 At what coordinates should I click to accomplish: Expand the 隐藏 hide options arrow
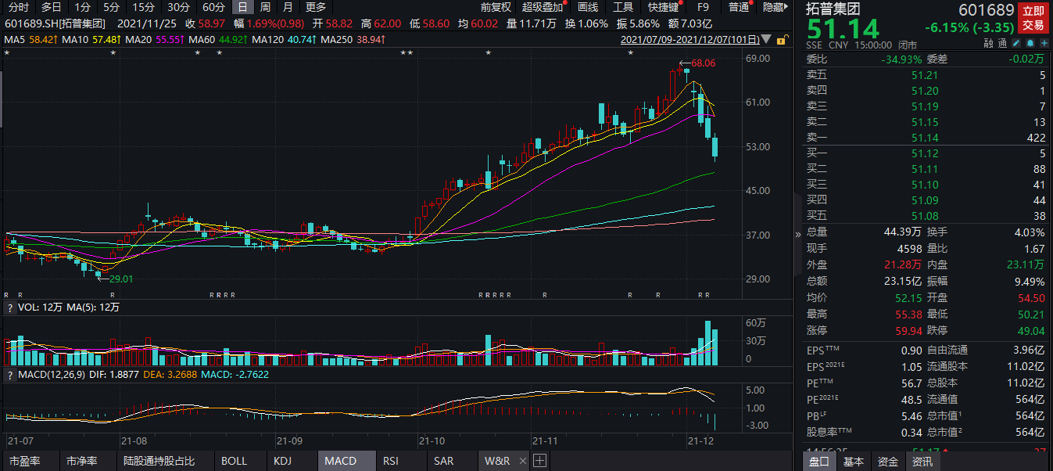point(785,7)
